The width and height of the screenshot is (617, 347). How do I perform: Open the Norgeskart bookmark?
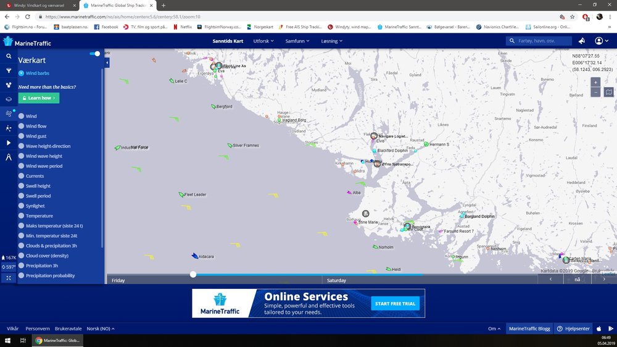click(x=260, y=27)
